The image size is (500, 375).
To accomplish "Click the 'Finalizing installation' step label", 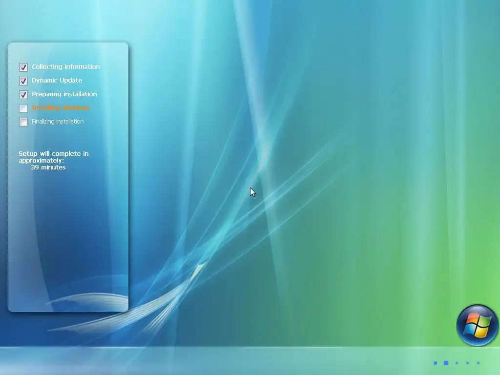I will pos(58,122).
